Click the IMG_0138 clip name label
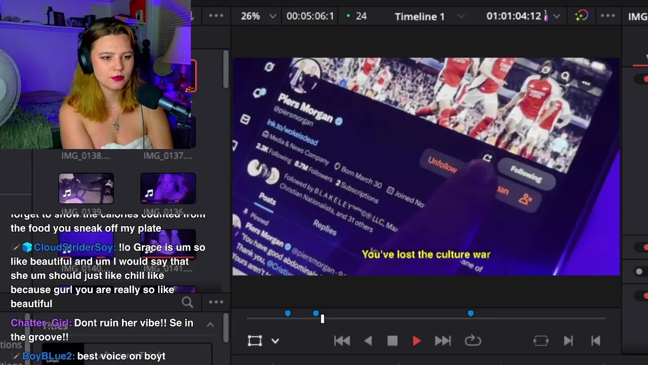This screenshot has height=365, width=648. coord(86,156)
